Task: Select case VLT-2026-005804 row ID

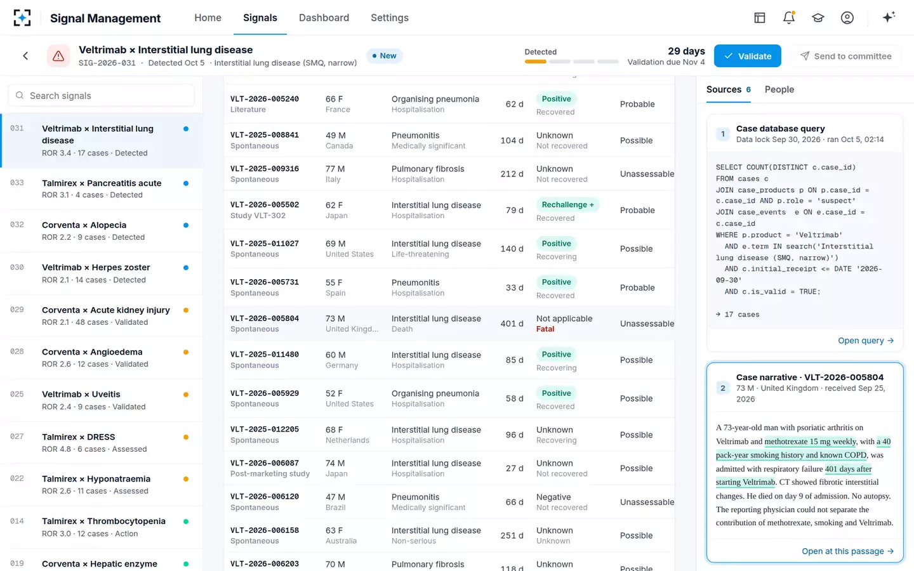Action: pos(265,318)
